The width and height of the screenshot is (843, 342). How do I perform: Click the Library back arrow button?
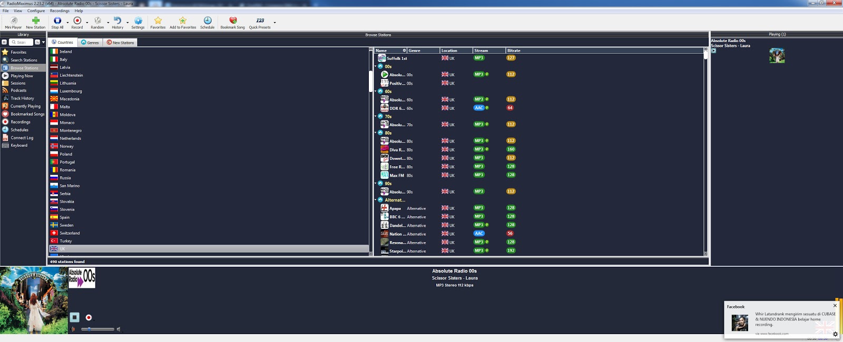tap(4, 42)
